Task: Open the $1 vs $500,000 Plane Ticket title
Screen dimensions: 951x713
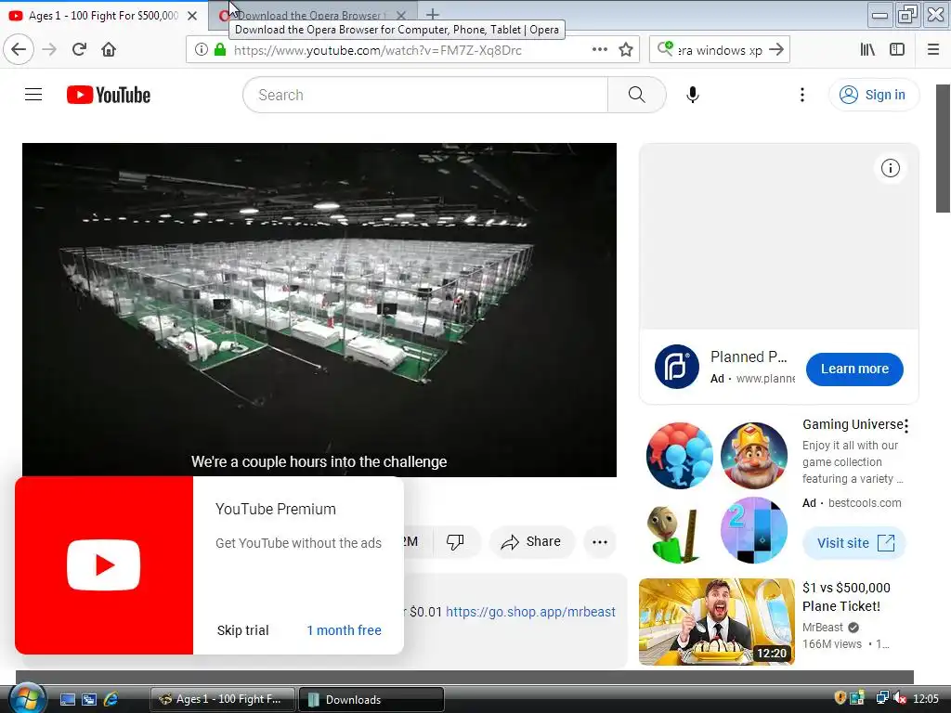Action: pos(846,597)
